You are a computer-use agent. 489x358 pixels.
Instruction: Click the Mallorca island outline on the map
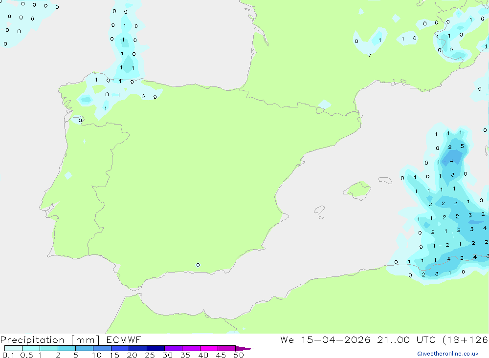click(357, 190)
